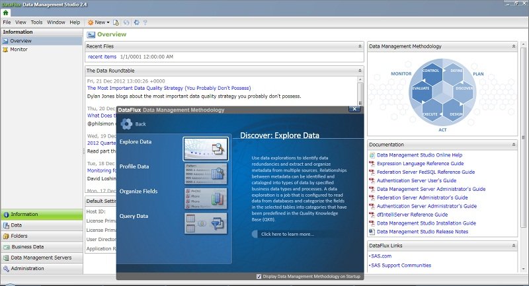Open Federation Server Administrator's Guide
Image resolution: width=529 pixels, height=286 pixels.
point(422,197)
